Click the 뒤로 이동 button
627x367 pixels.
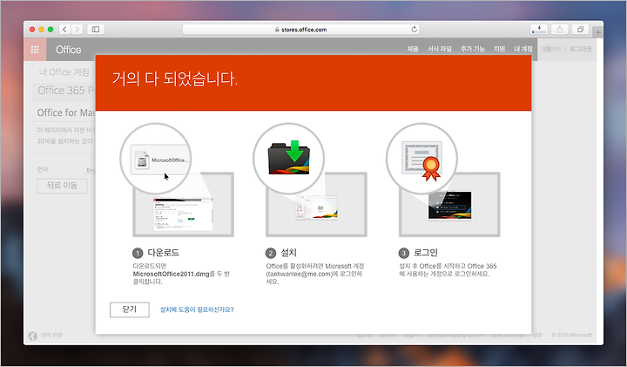click(62, 186)
